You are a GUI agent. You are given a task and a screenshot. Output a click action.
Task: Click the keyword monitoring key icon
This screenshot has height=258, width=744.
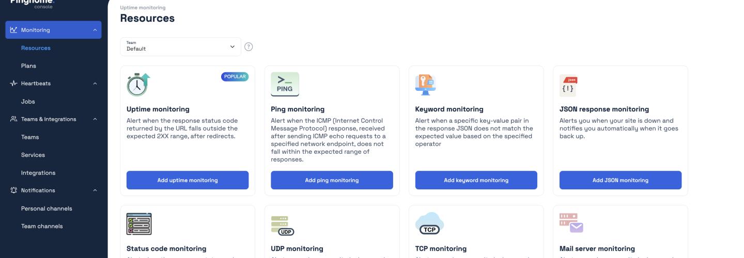point(426,85)
